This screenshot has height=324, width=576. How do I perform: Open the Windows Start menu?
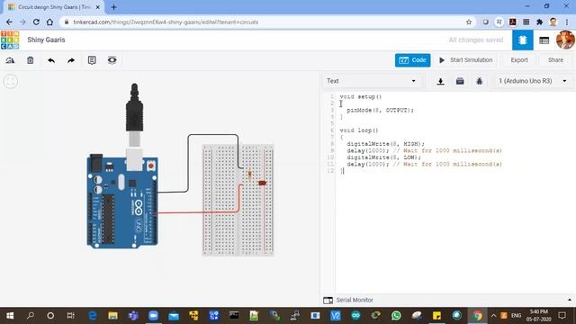click(10, 316)
